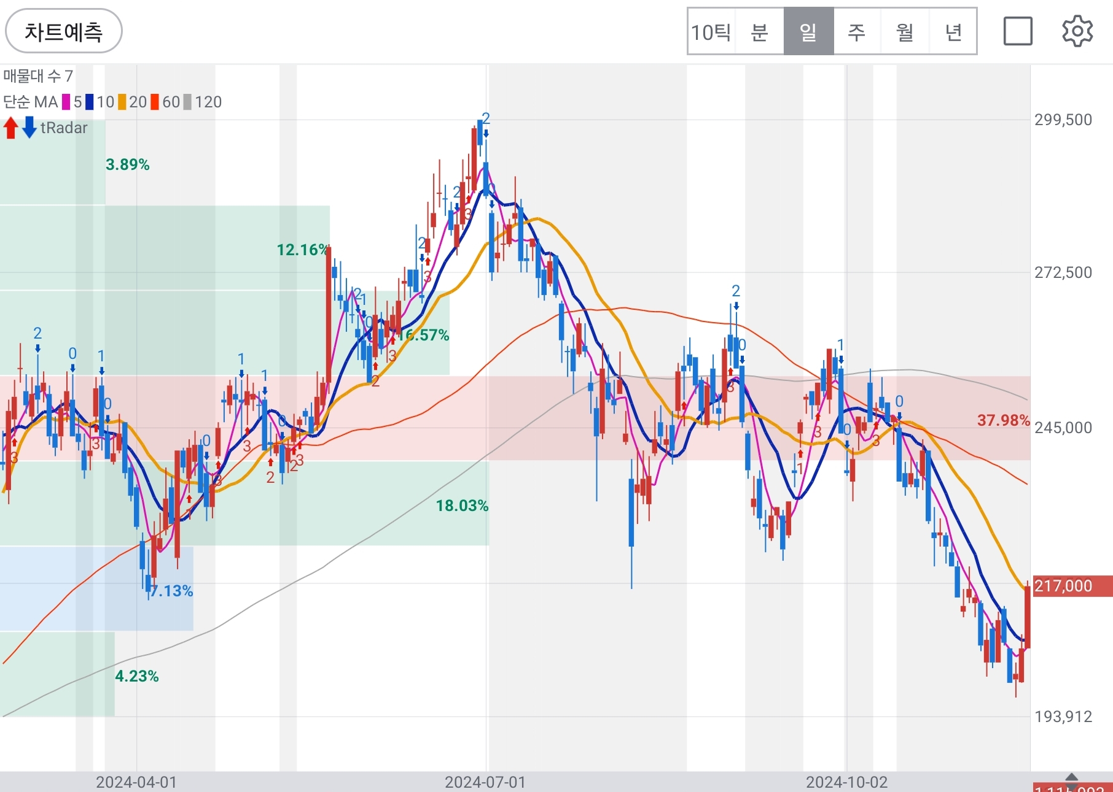Click the 217,000 current price tag
This screenshot has width=1113, height=792.
(x=1072, y=586)
